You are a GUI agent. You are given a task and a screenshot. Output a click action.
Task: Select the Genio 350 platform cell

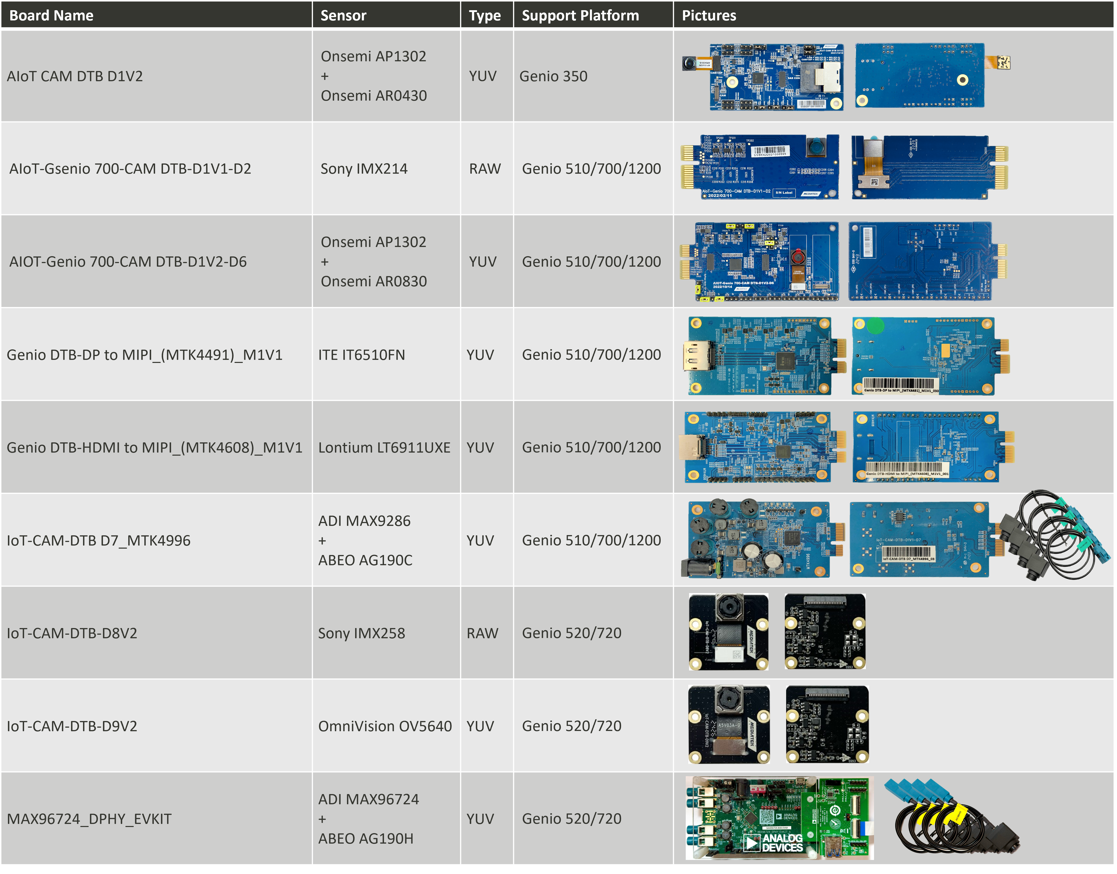tap(553, 76)
